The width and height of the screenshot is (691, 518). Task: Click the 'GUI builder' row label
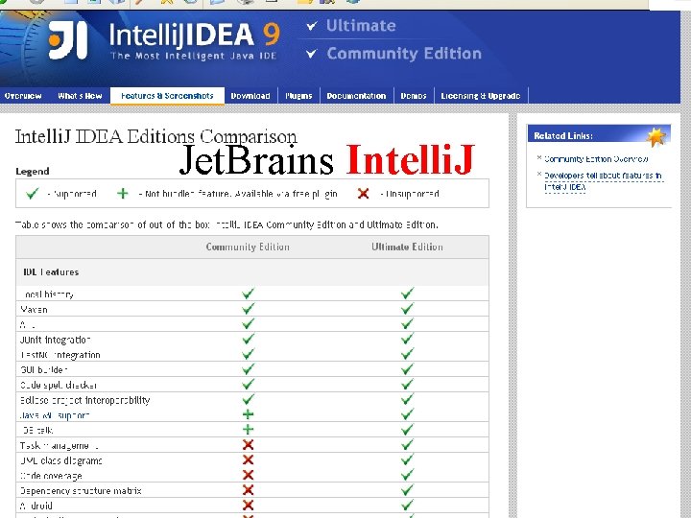click(x=43, y=369)
